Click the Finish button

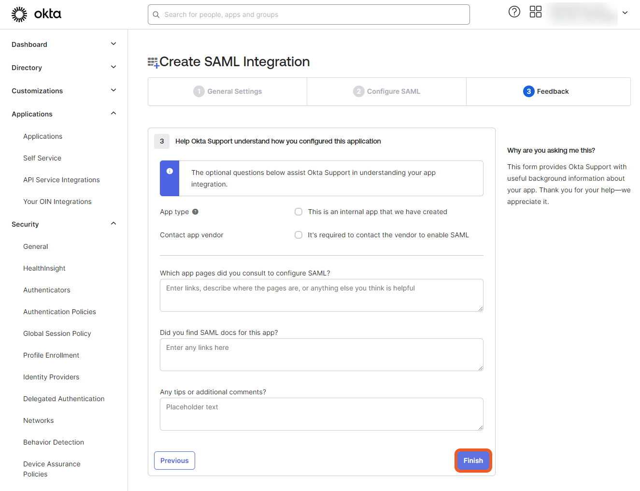click(x=473, y=461)
